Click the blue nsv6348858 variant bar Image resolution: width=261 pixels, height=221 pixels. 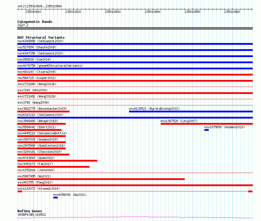coord(135,44)
